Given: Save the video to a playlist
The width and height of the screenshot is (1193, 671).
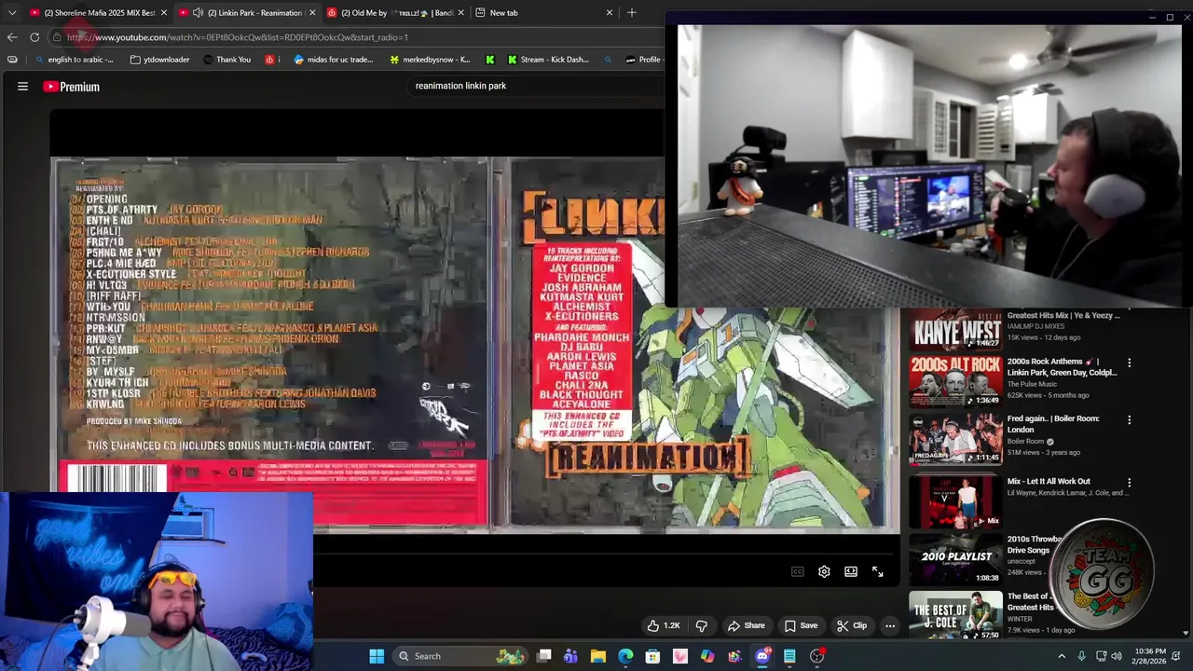Looking at the screenshot, I should [802, 625].
